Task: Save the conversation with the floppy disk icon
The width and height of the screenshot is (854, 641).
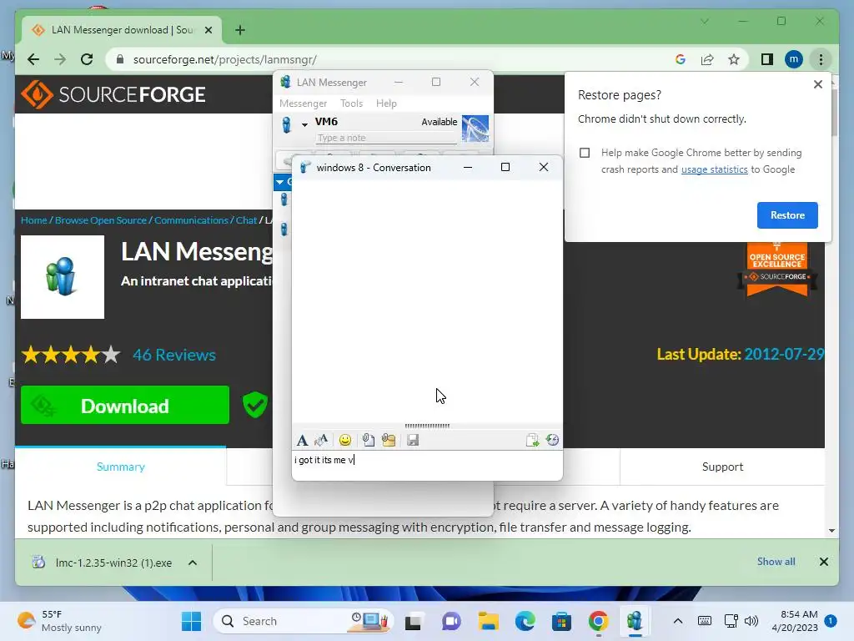Action: click(x=413, y=440)
